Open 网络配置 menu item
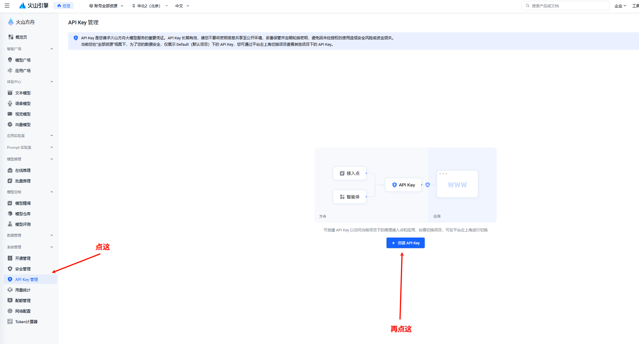639x344 pixels. click(x=30, y=311)
